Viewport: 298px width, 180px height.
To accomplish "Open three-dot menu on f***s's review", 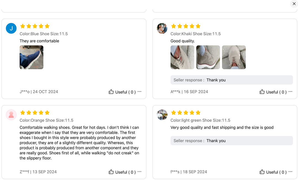I will coord(290,172).
